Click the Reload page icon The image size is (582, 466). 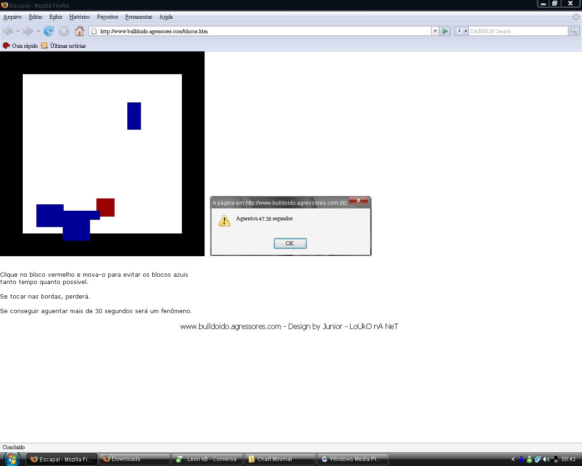49,31
